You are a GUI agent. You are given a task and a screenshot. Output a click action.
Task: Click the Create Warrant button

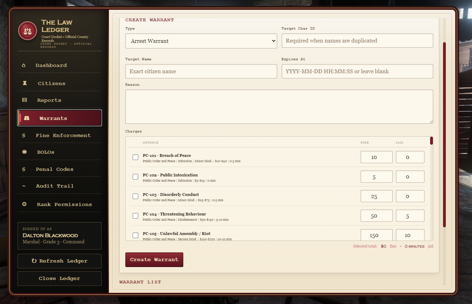(154, 260)
